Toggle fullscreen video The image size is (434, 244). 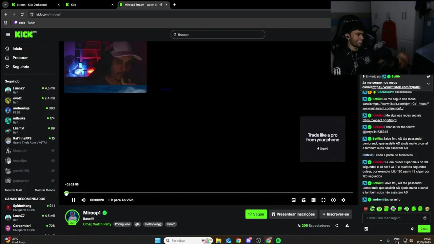point(323,200)
